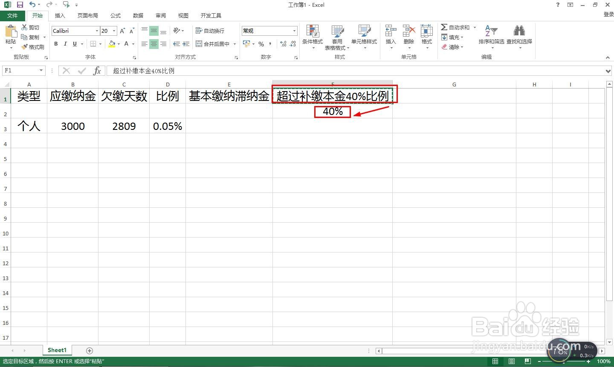Screen dimensions: 614x367
Task: Click the Insert cells (插入) icon
Action: (x=391, y=37)
